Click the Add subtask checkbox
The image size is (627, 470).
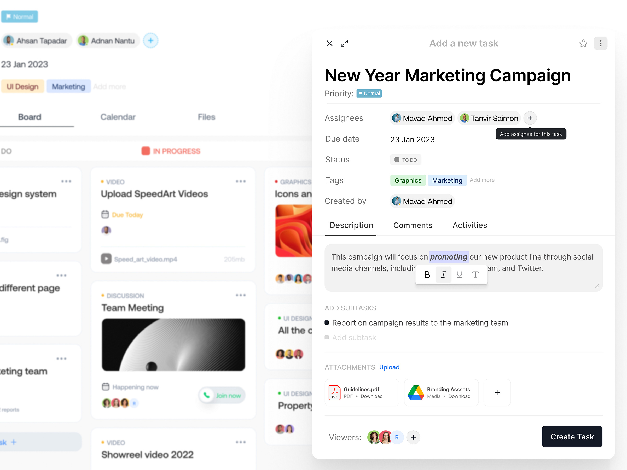coord(327,337)
